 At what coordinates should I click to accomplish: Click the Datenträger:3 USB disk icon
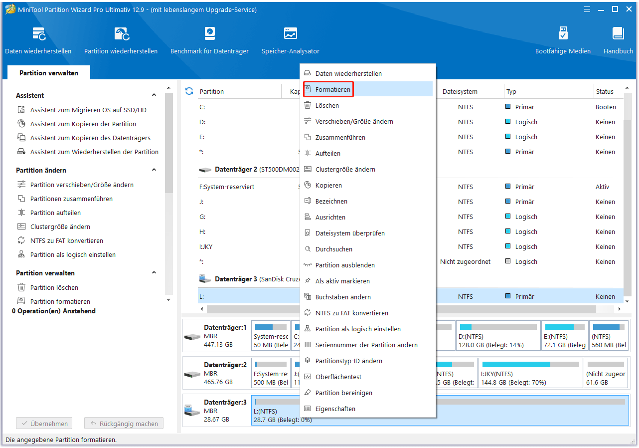tap(192, 411)
